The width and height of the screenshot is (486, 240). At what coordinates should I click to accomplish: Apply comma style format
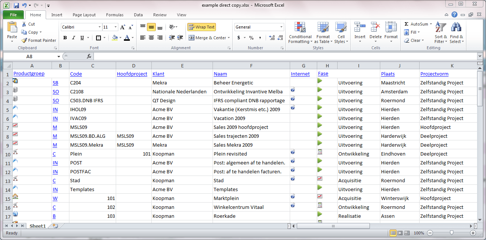[x=260, y=38]
